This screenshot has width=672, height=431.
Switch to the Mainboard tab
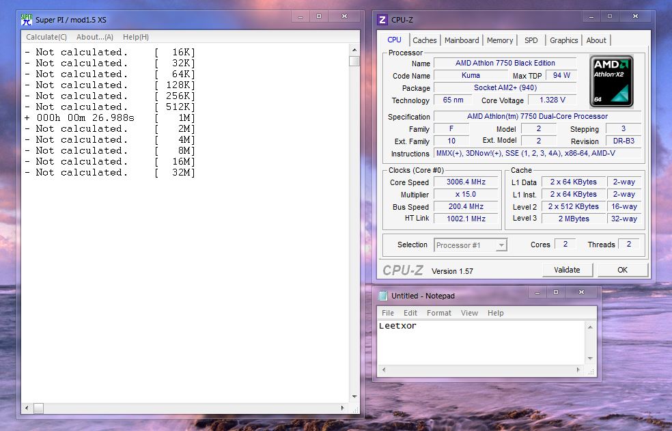462,40
